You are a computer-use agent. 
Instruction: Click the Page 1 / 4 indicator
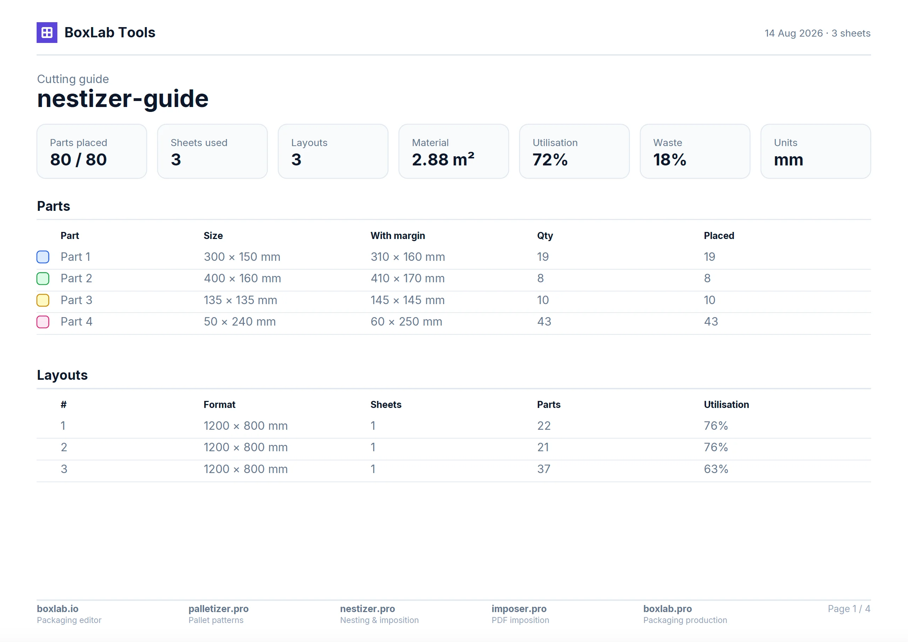click(x=849, y=608)
